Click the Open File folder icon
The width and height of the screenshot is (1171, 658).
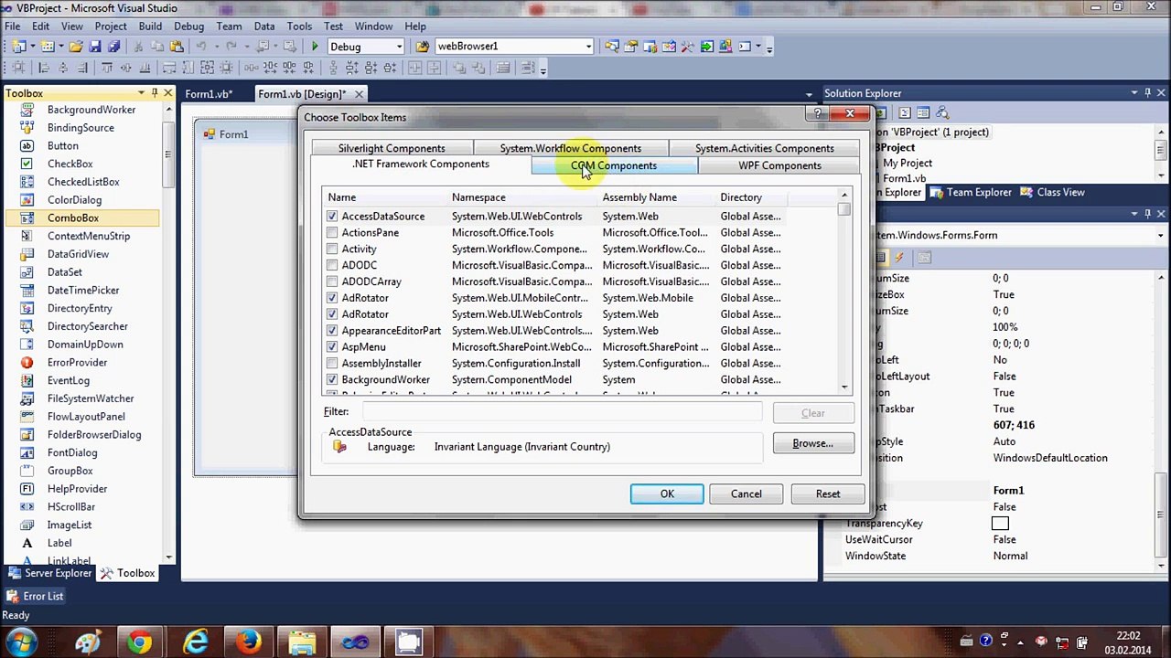(x=75, y=46)
